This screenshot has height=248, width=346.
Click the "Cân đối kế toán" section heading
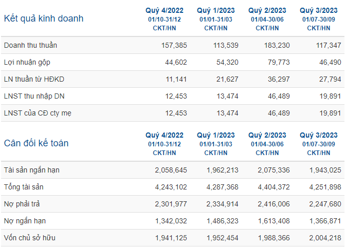tap(36, 143)
